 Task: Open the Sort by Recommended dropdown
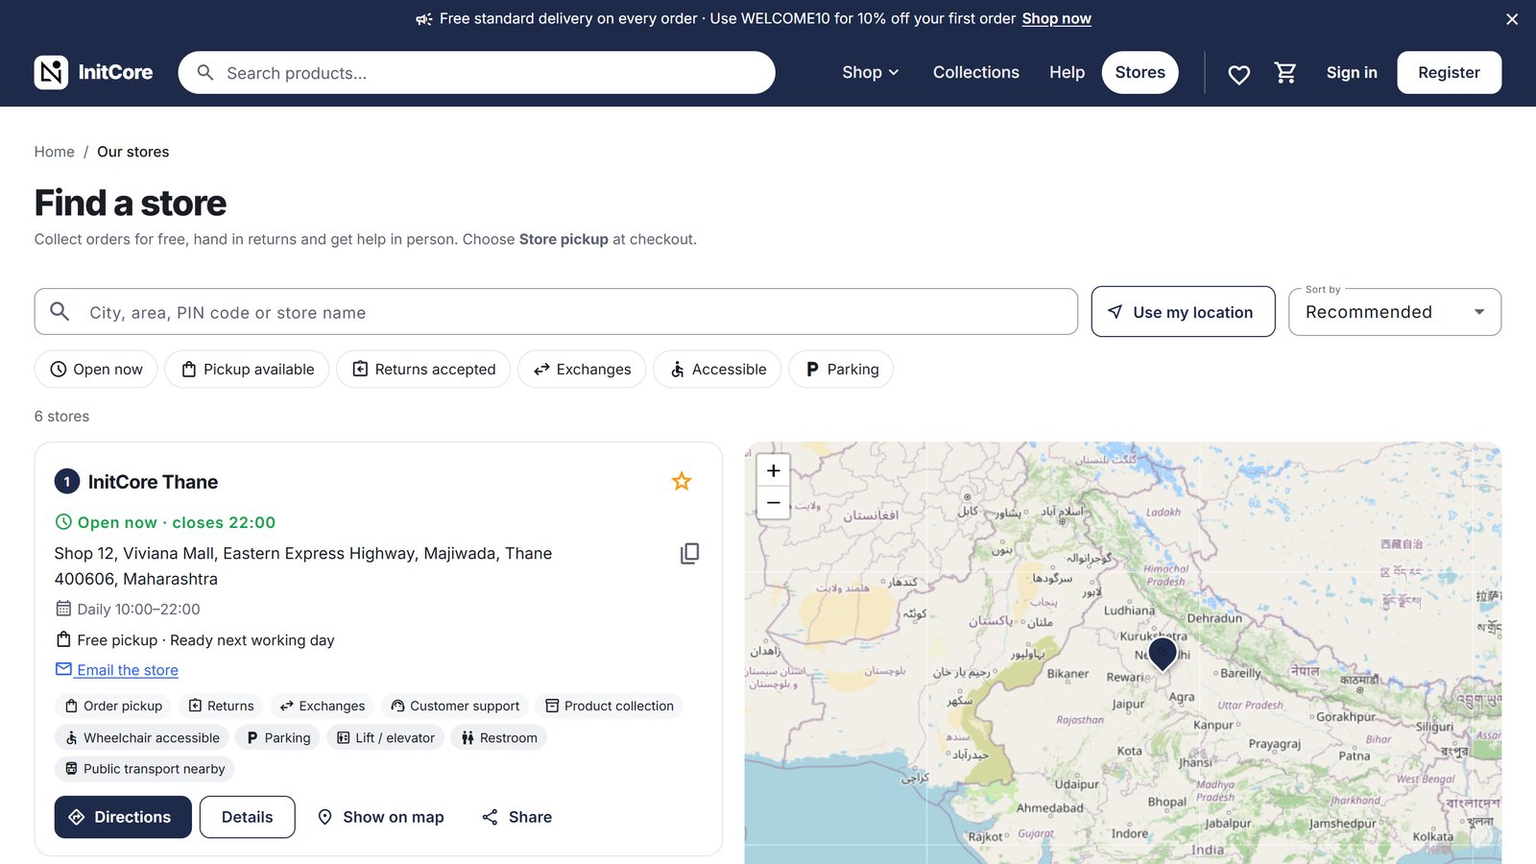(1395, 312)
